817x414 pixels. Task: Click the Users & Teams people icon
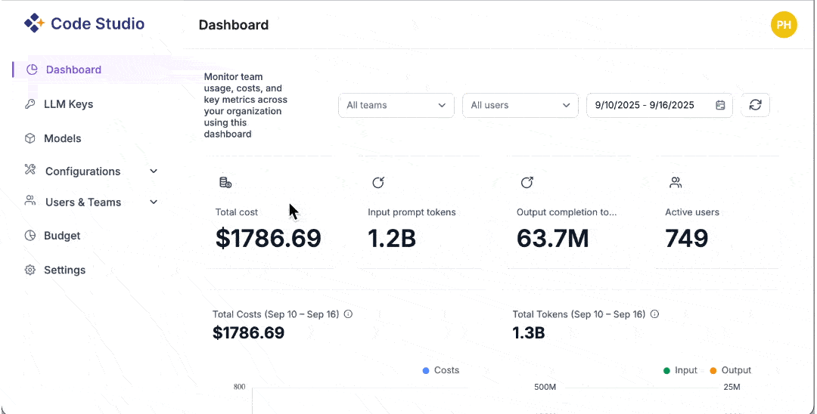(x=30, y=201)
